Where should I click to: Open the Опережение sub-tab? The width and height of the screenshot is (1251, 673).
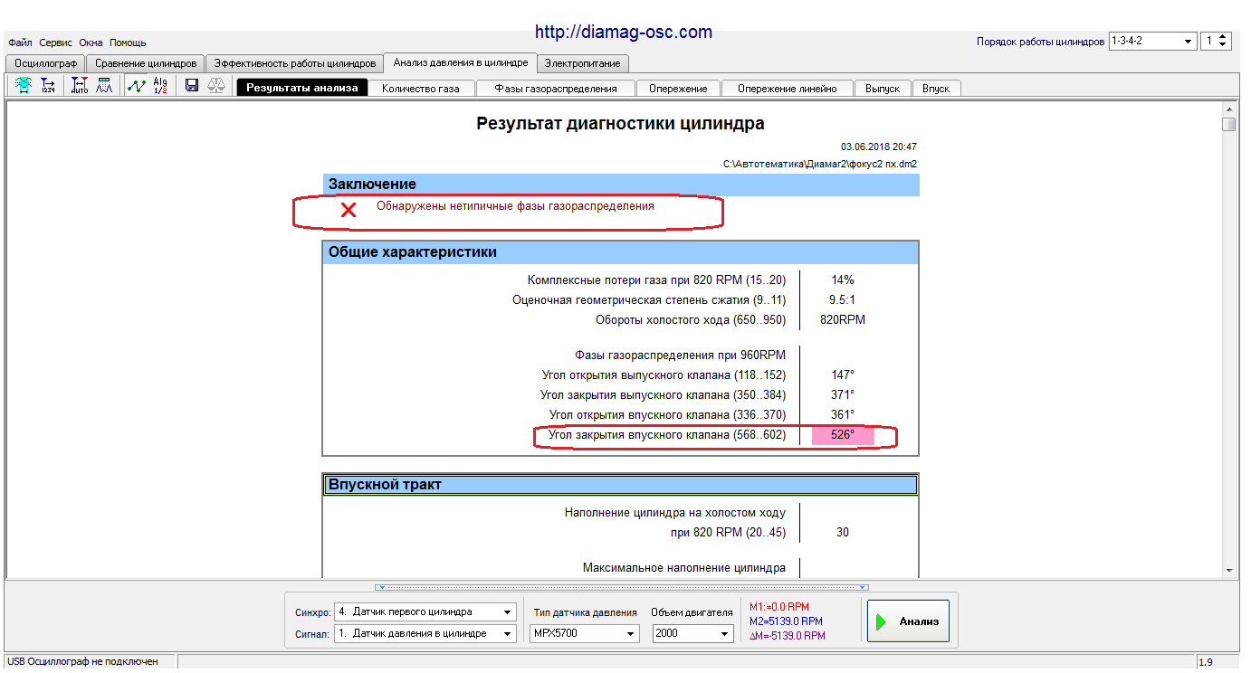point(678,89)
